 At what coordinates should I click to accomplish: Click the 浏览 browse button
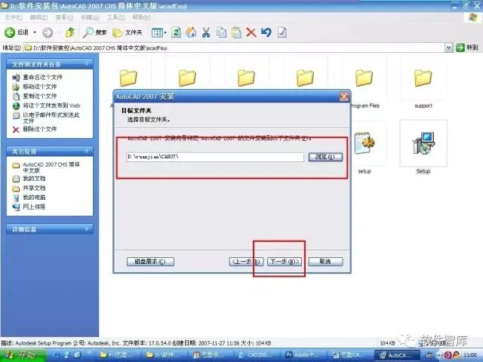pos(325,157)
